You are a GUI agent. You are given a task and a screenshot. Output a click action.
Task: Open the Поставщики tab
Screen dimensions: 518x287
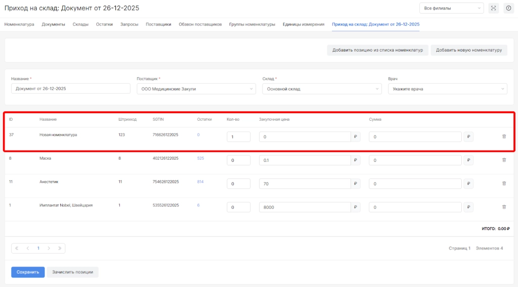(x=158, y=24)
